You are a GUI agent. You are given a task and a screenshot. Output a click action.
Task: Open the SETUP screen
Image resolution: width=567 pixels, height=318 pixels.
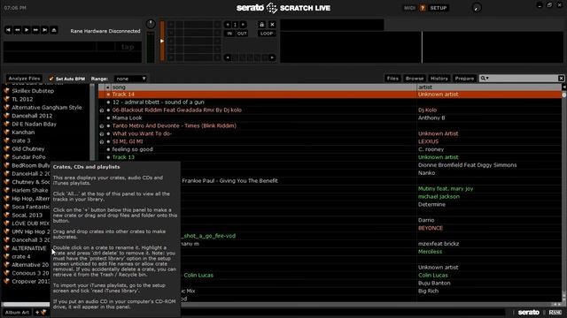[439, 8]
